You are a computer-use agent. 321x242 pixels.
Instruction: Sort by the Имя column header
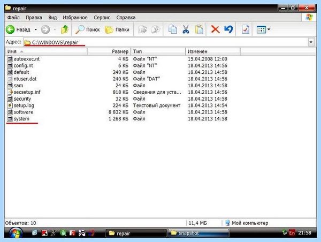[x=46, y=51]
